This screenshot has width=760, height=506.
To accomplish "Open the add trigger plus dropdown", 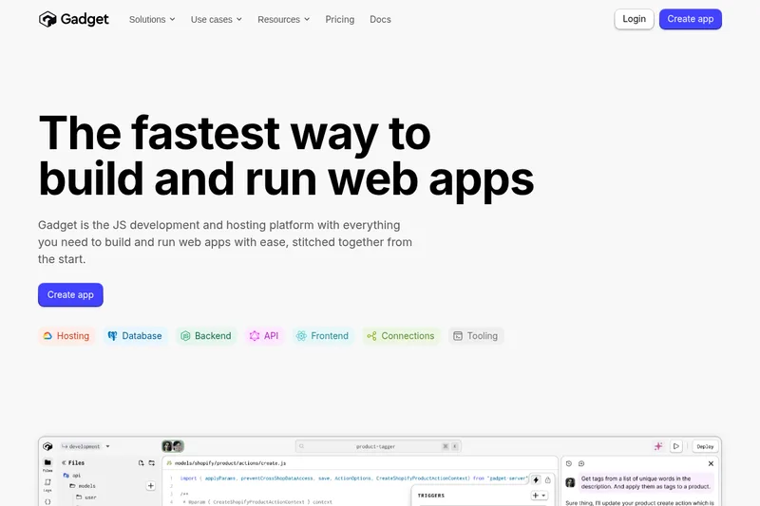I will pos(540,496).
